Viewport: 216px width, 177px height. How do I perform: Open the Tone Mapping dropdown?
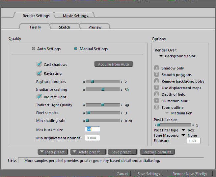184,135
